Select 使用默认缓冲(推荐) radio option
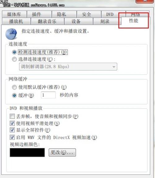 (x=14, y=87)
